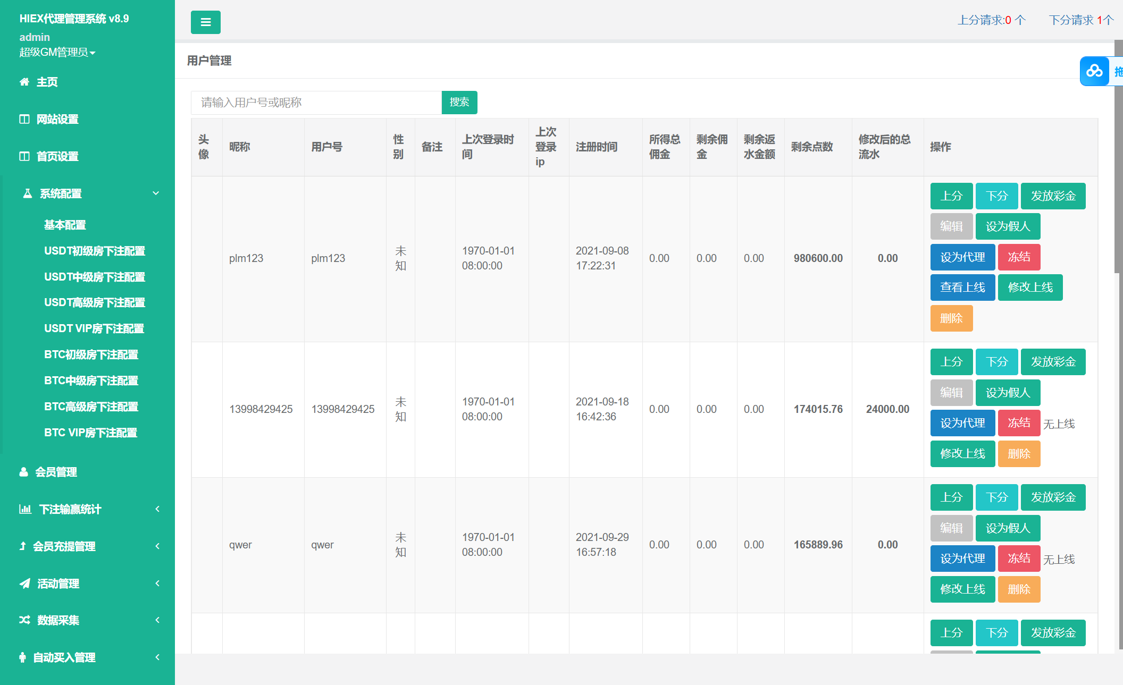1123x685 pixels.
Task: Click the 下分请求 link in header
Action: [1080, 20]
